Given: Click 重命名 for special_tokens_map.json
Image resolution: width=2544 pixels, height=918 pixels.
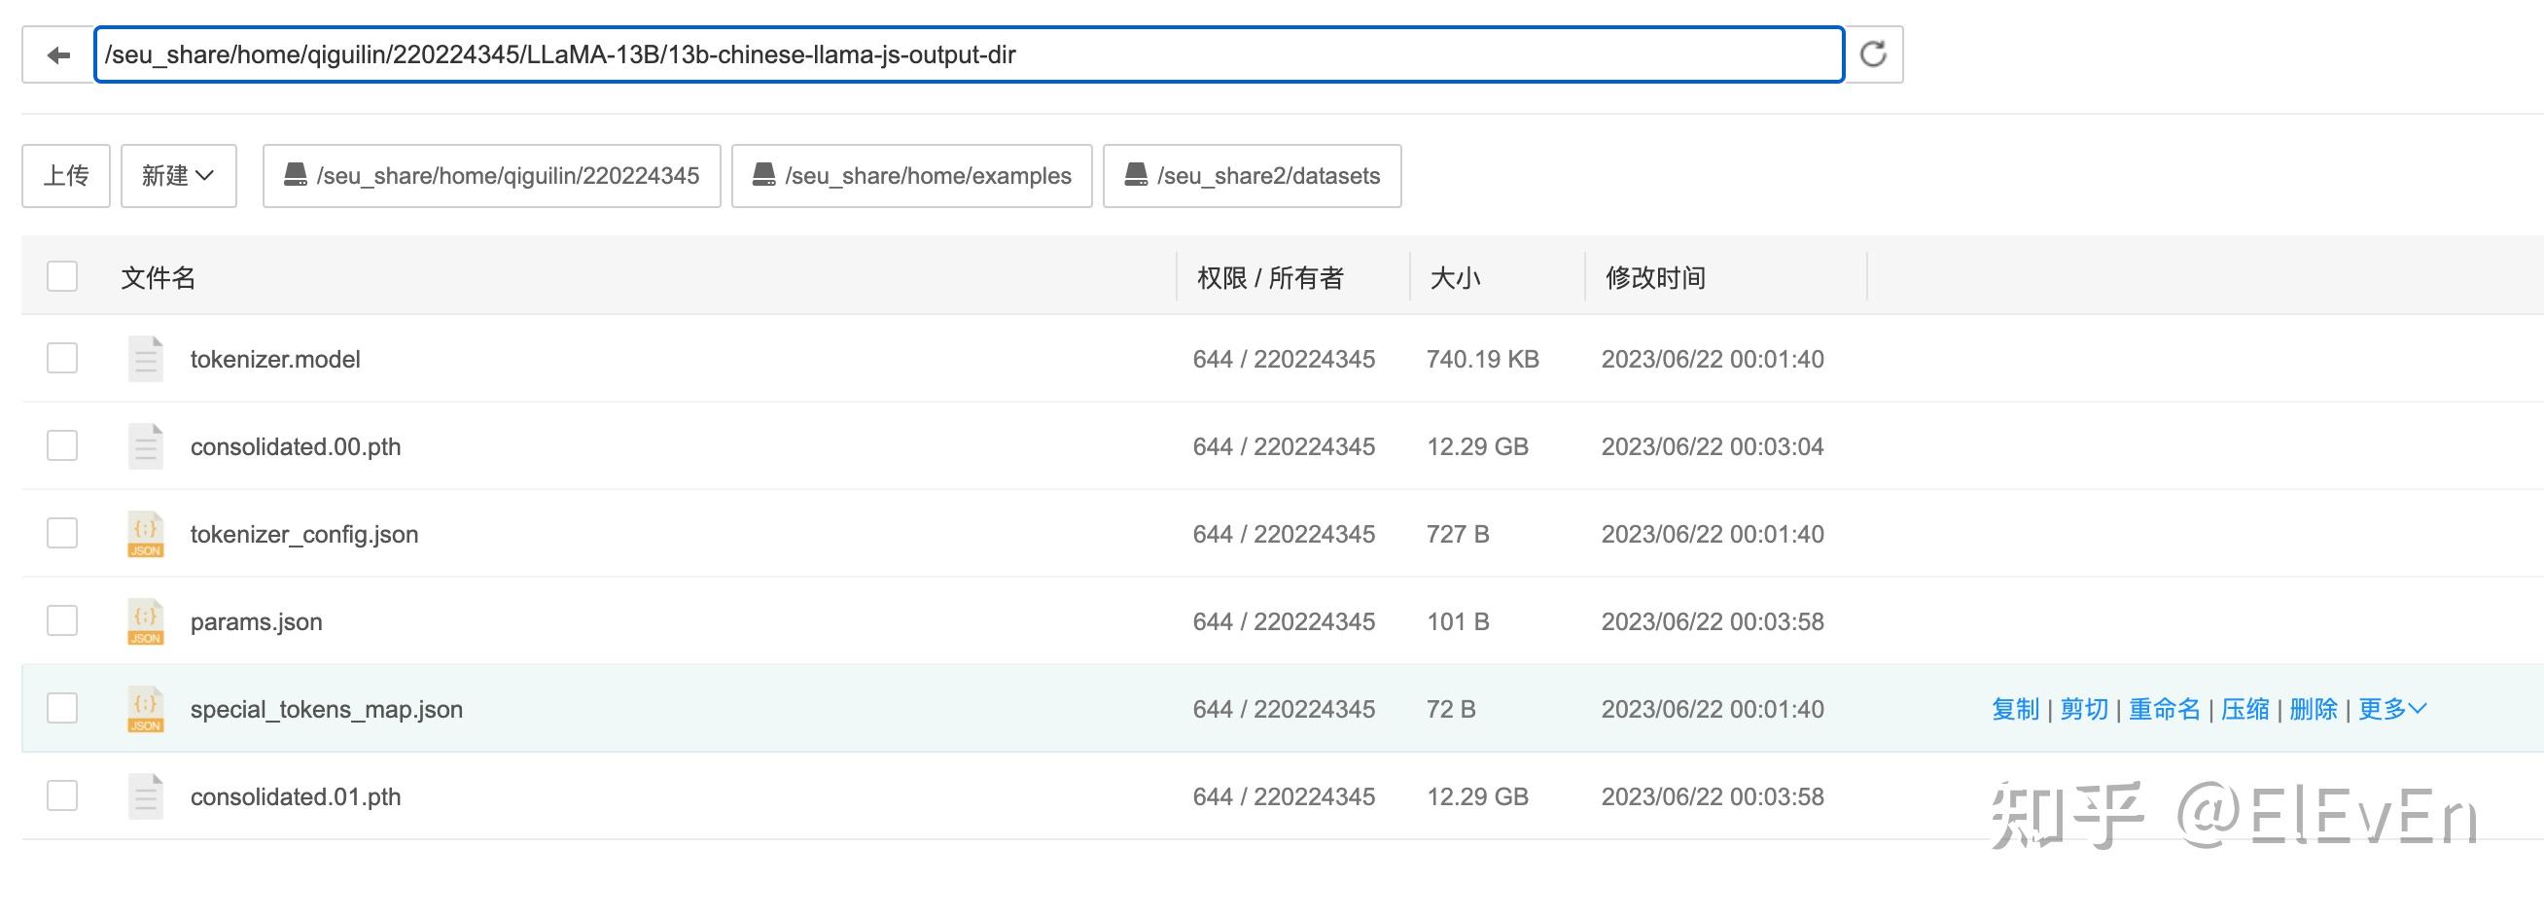Looking at the screenshot, I should coord(2164,709).
